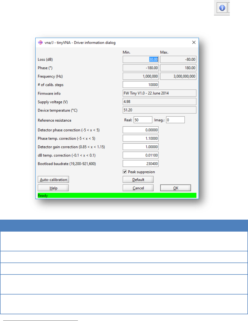The height and width of the screenshot is (321, 248).
Task: Click the Auto-calibration button
Action: point(53,180)
